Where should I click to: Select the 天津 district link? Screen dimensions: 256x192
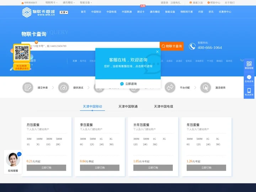pyautogui.click(x=75, y=61)
